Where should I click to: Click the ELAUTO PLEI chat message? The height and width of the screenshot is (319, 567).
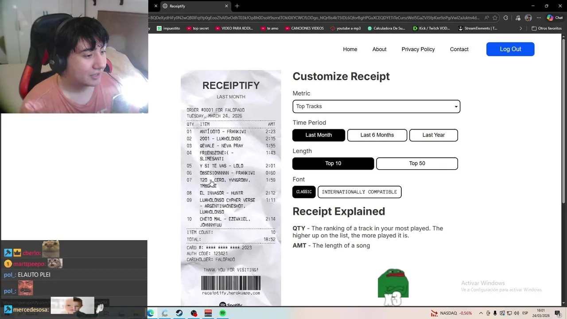[34, 275]
